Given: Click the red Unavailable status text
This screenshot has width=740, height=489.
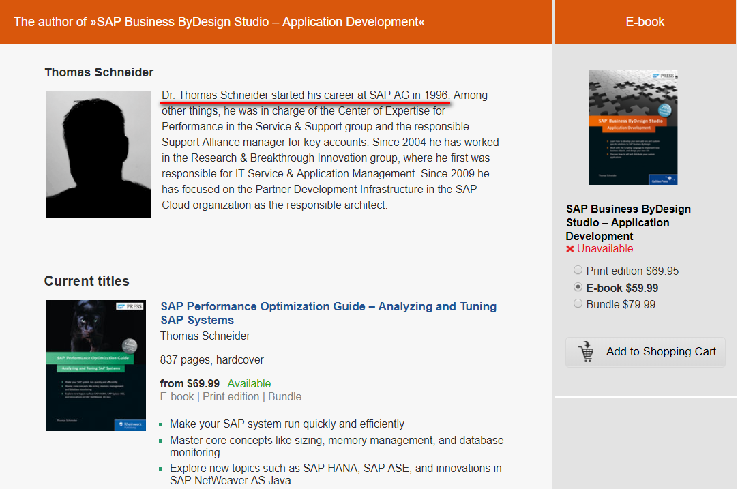Looking at the screenshot, I should [605, 249].
